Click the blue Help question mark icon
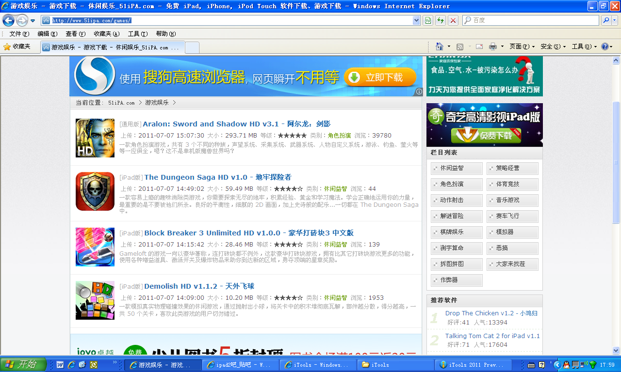 (605, 46)
